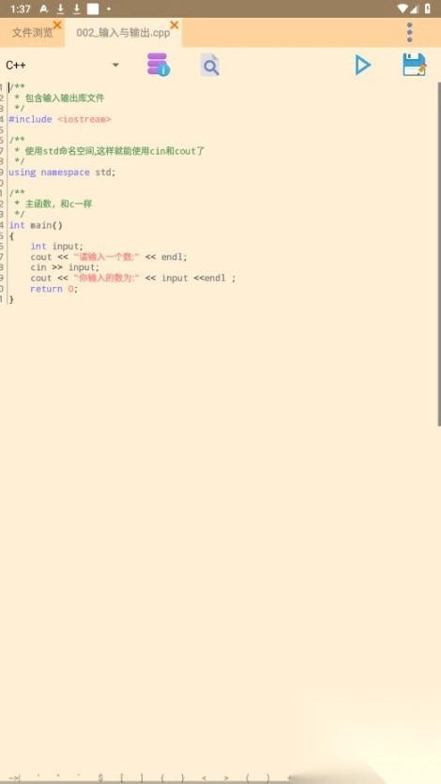The image size is (441, 784).
Task: Tap the [ bracket shortcut key
Action: pyautogui.click(x=121, y=778)
